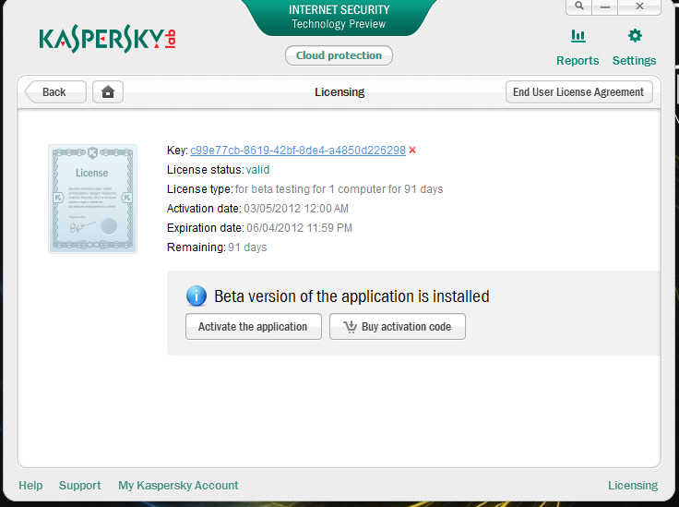Click the Cloud protection button

coord(339,55)
